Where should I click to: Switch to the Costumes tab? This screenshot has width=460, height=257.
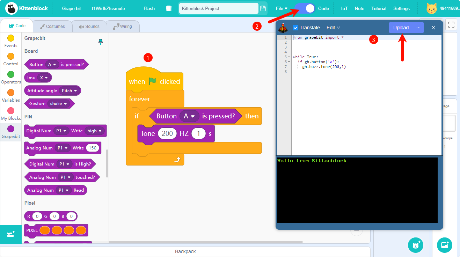52,26
